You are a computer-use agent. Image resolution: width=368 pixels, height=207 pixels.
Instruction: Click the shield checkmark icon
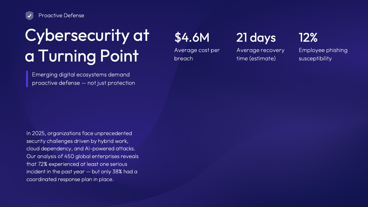[29, 16]
